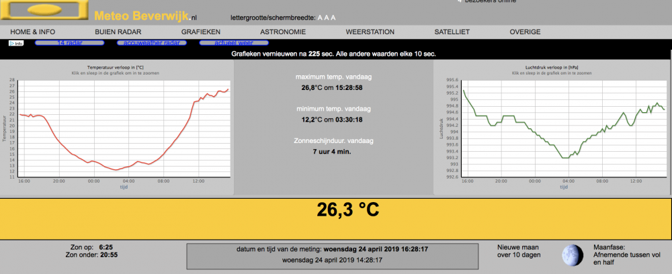The image size is (672, 274).
Task: Click the Zon op 6:25 sunrise time
Action: [91, 247]
